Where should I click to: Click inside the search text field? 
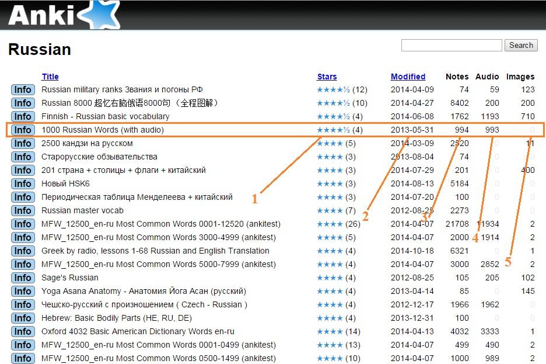[x=451, y=46]
